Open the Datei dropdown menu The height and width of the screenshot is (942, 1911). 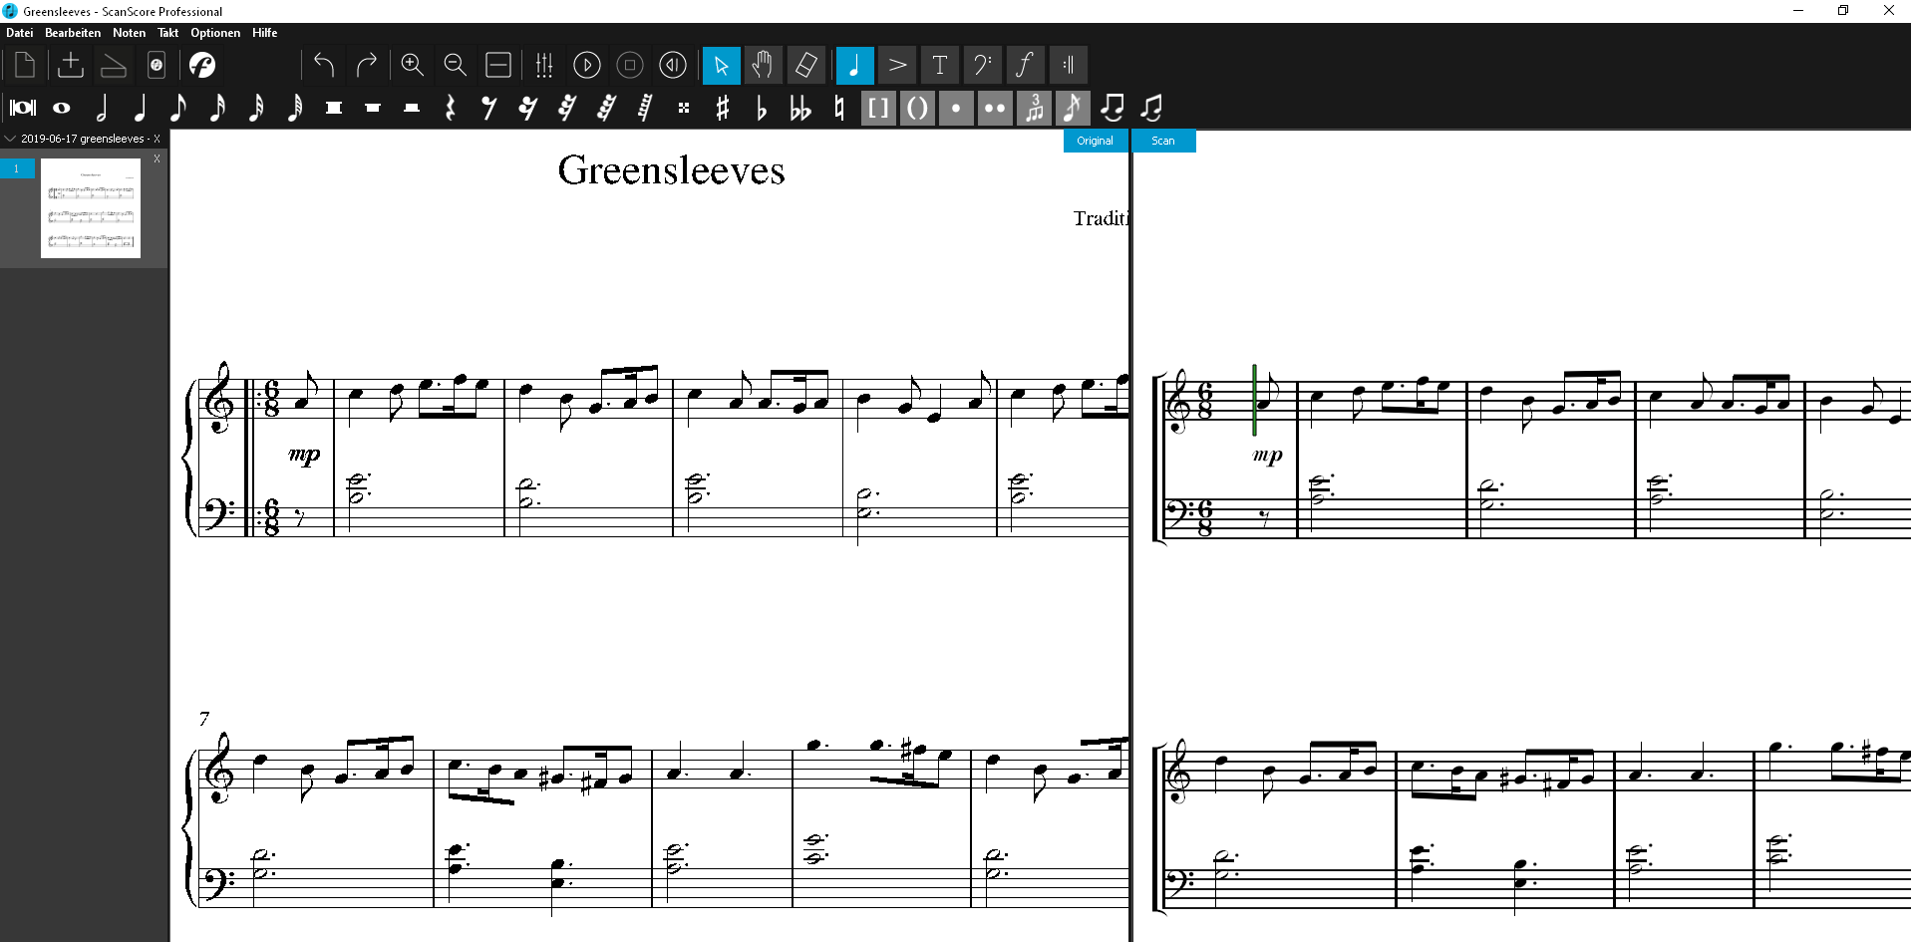tap(20, 33)
